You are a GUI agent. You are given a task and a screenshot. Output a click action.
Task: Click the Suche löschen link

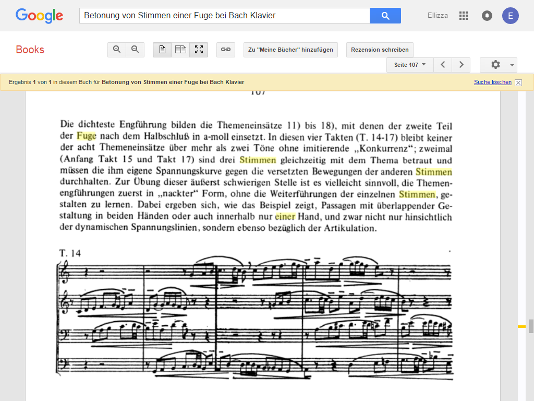(x=493, y=82)
